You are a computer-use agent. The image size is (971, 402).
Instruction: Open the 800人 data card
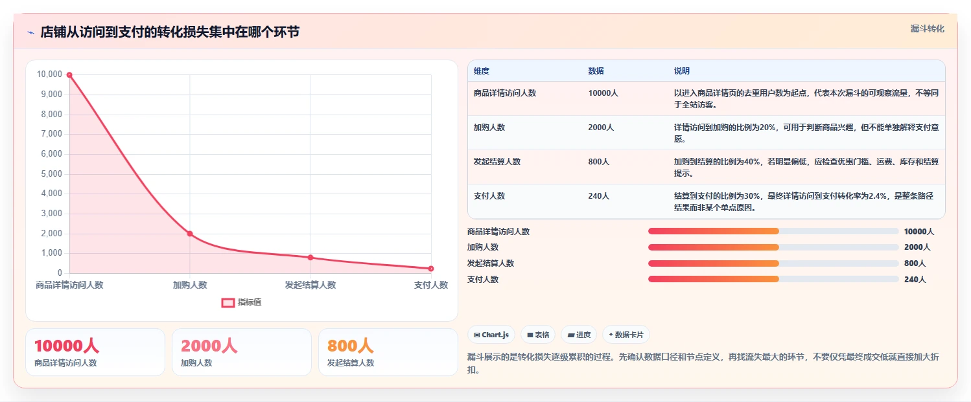[x=388, y=352]
